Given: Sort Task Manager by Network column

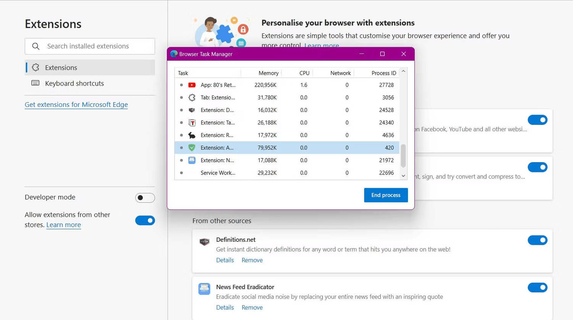Looking at the screenshot, I should pos(333,73).
